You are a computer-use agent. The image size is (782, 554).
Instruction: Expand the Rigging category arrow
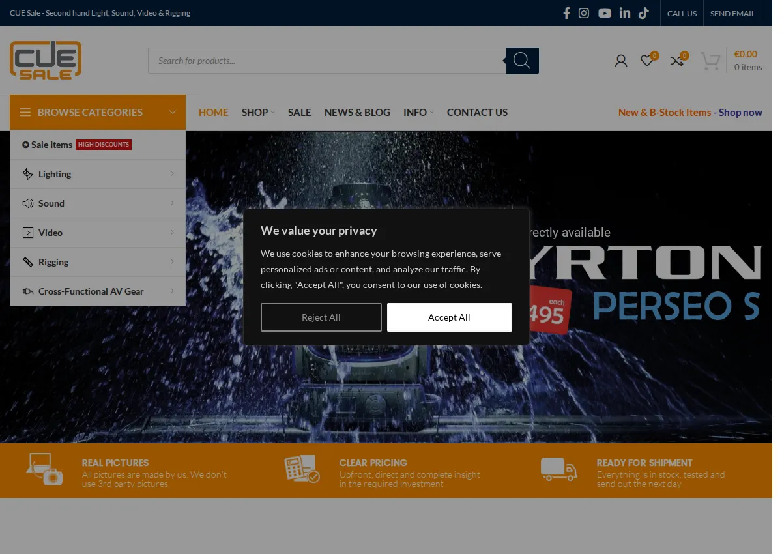point(172,261)
